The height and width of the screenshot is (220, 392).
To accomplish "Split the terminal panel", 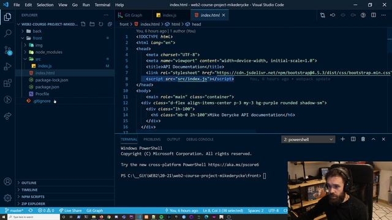I will [353, 139].
